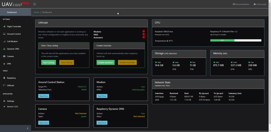Screen dimensions: 271x132
Task: Click the CPU temperature progress bar
Action: point(236,40)
